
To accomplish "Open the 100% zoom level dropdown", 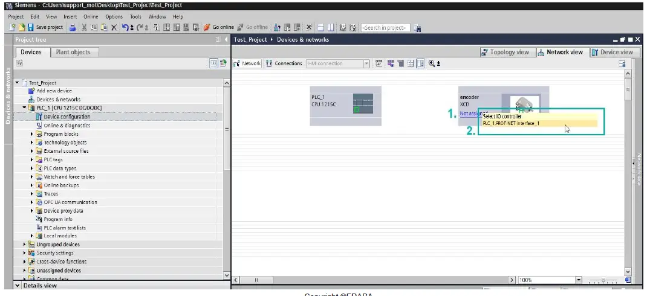I will pos(579,280).
